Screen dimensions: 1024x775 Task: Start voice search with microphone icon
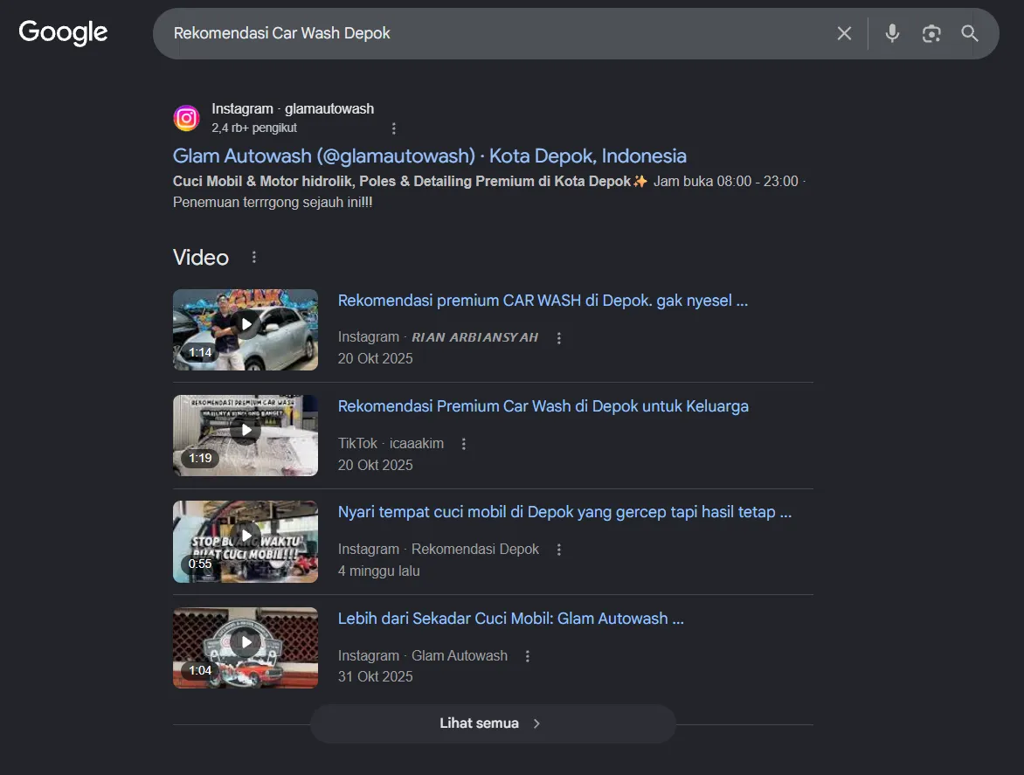tap(892, 33)
